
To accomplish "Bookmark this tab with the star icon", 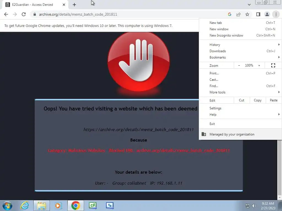I will click(x=248, y=14).
